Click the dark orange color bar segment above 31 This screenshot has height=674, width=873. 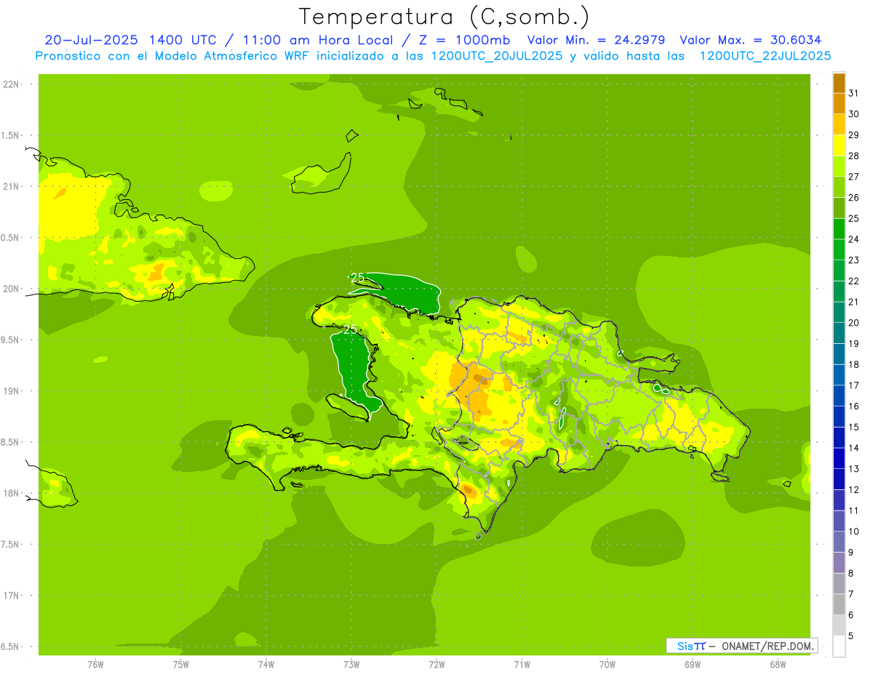839,83
